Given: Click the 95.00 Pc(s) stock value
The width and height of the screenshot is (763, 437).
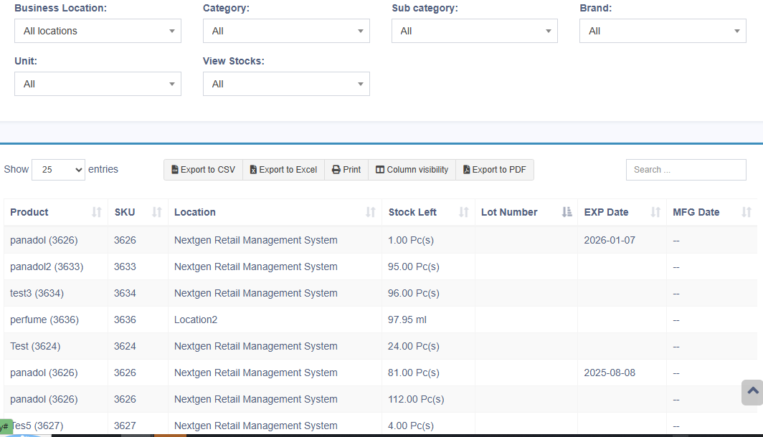Looking at the screenshot, I should (x=414, y=267).
